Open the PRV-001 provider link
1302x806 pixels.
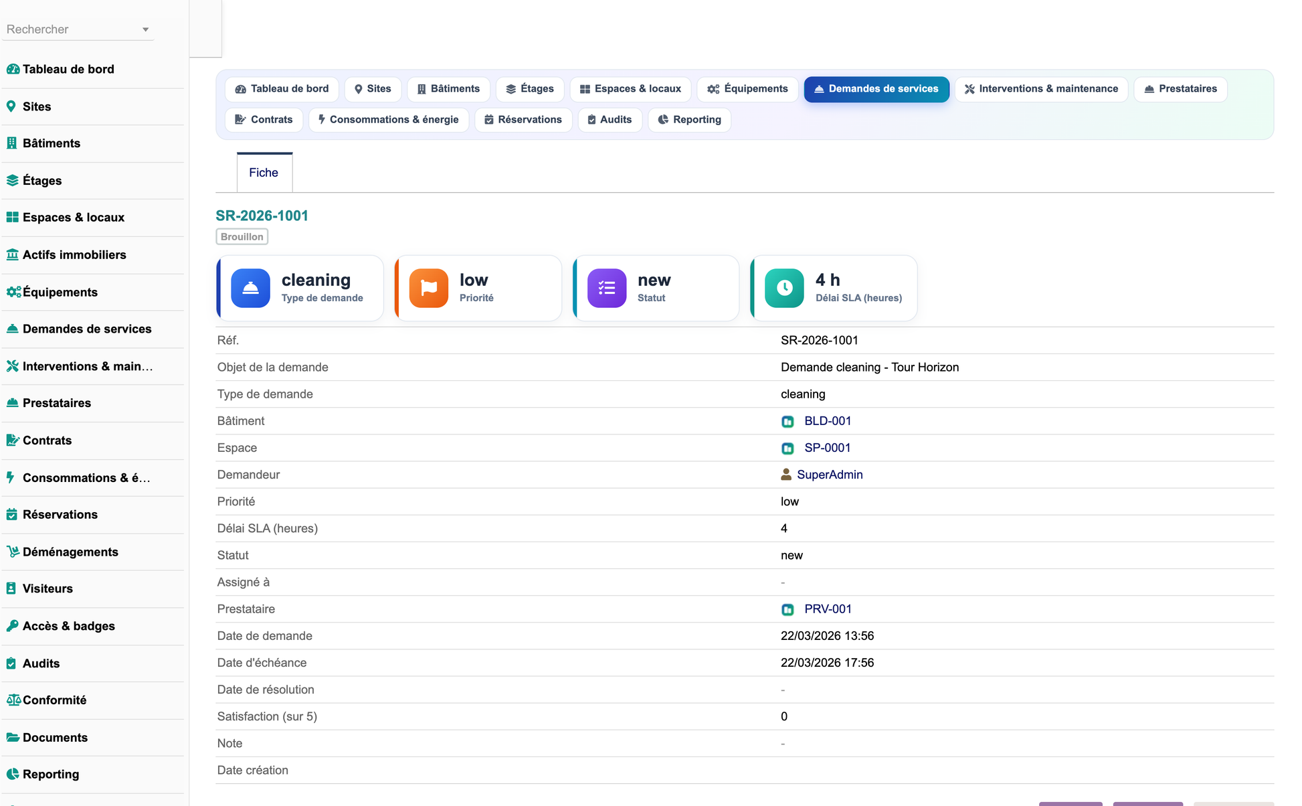point(828,609)
